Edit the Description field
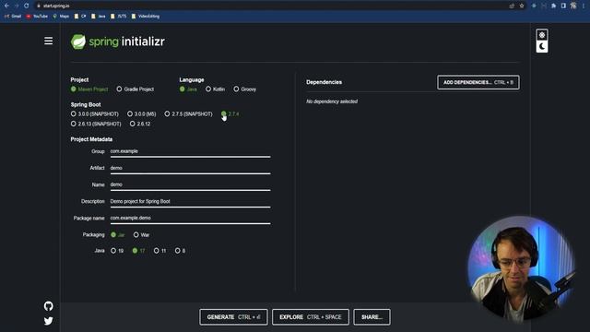The image size is (590, 332). [190, 201]
